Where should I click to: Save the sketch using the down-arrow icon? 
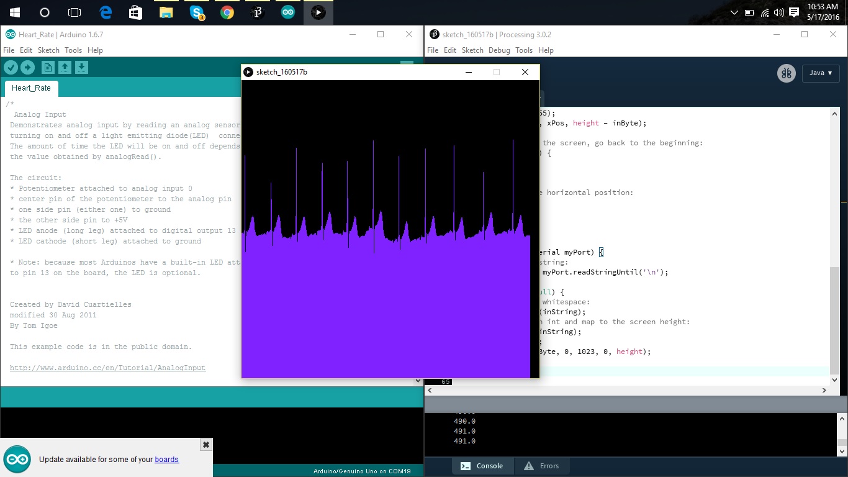point(82,67)
